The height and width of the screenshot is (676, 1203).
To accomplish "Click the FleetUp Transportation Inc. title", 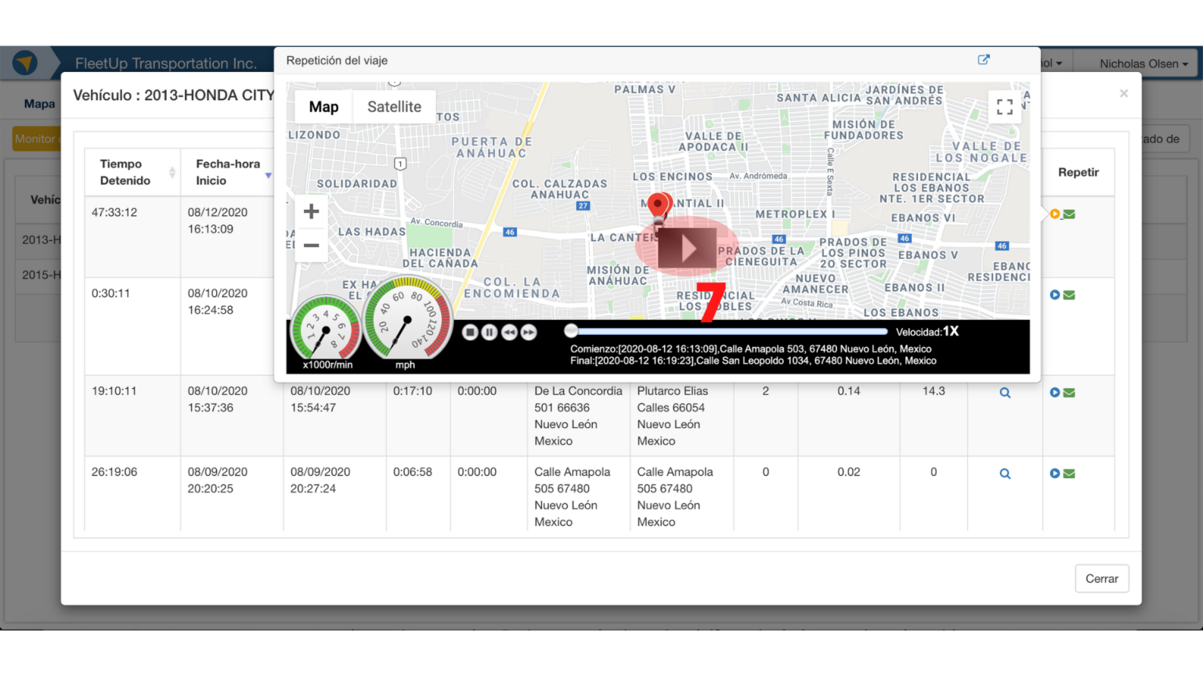I will [x=166, y=63].
